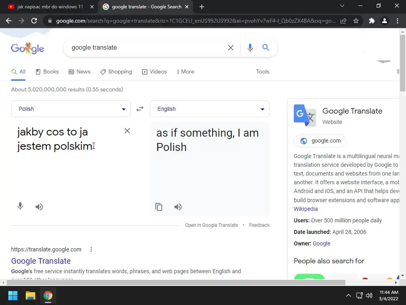406x305 pixels.
Task: Go back to the previous page
Action: pos(9,21)
